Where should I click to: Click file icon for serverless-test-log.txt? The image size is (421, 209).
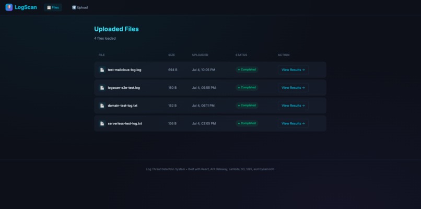point(102,124)
